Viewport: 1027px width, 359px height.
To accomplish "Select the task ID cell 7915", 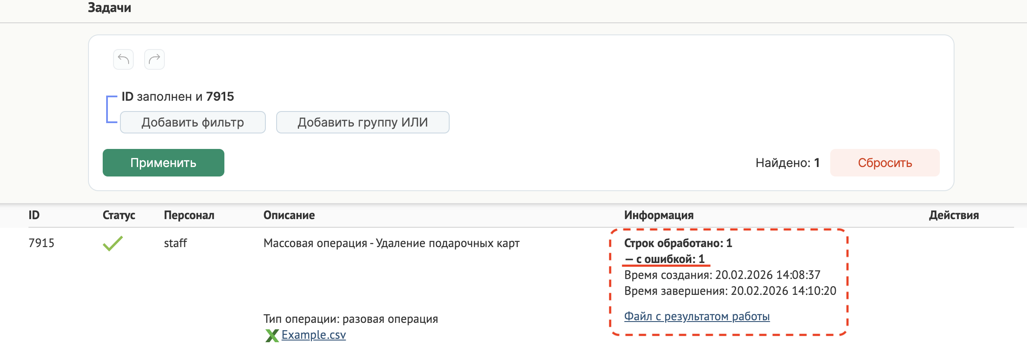I will (x=41, y=243).
